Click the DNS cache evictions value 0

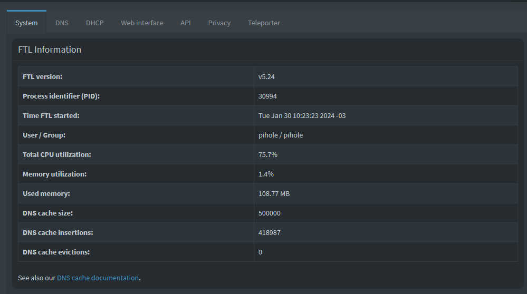click(x=260, y=252)
